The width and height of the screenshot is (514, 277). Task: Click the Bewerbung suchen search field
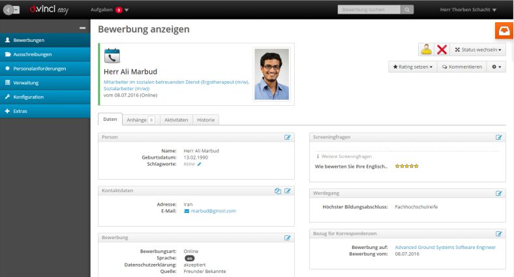click(369, 10)
